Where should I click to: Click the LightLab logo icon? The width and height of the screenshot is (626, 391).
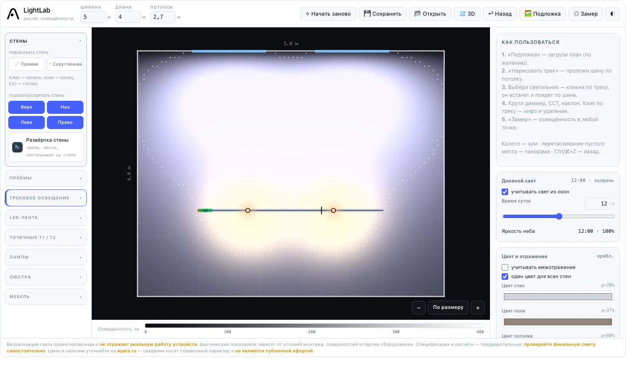pos(13,14)
